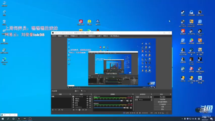Open the Edit (E) menu in OBS
This screenshot has width=215, height=121.
pyautogui.click(x=60, y=36)
